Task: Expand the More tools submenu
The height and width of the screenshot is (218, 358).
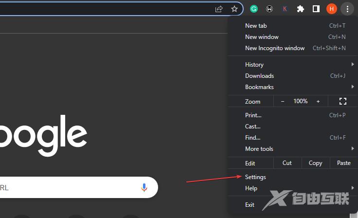Action: coord(293,149)
